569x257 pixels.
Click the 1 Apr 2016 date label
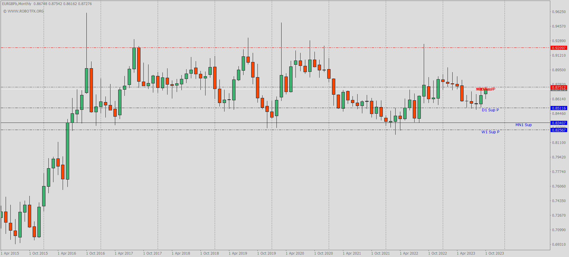point(67,253)
